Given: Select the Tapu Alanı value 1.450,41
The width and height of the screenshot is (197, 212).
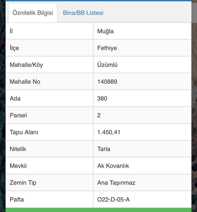Looking at the screenshot, I should pos(109,132).
